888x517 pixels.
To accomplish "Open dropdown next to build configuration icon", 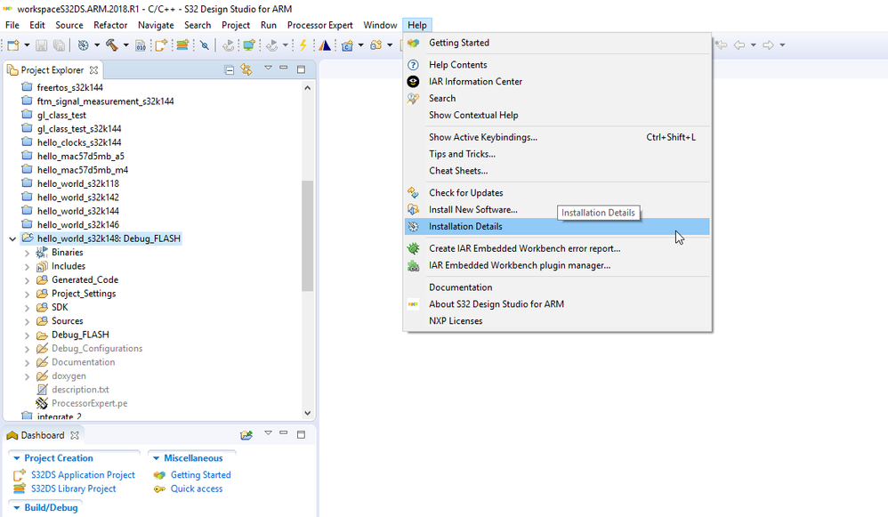I will (x=97, y=45).
